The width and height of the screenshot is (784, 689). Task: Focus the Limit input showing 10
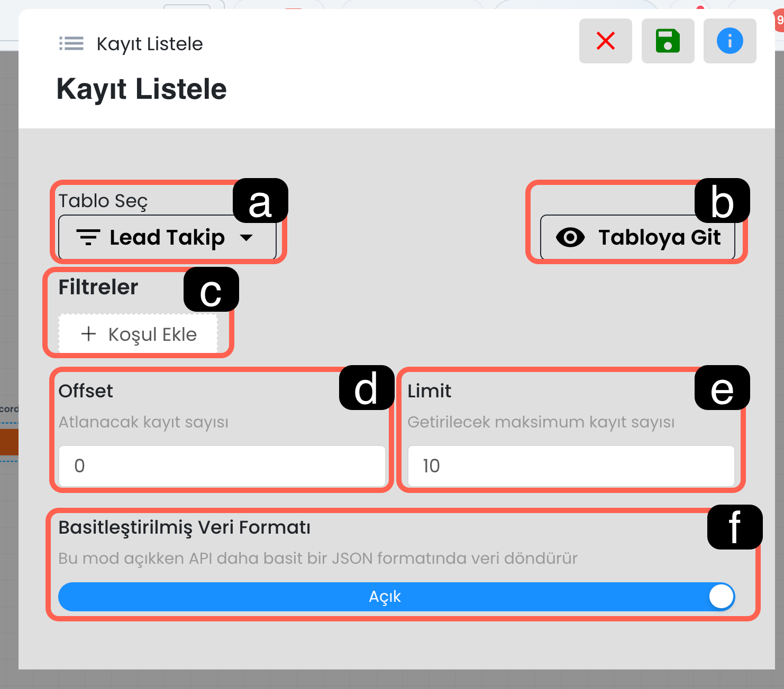click(x=571, y=465)
